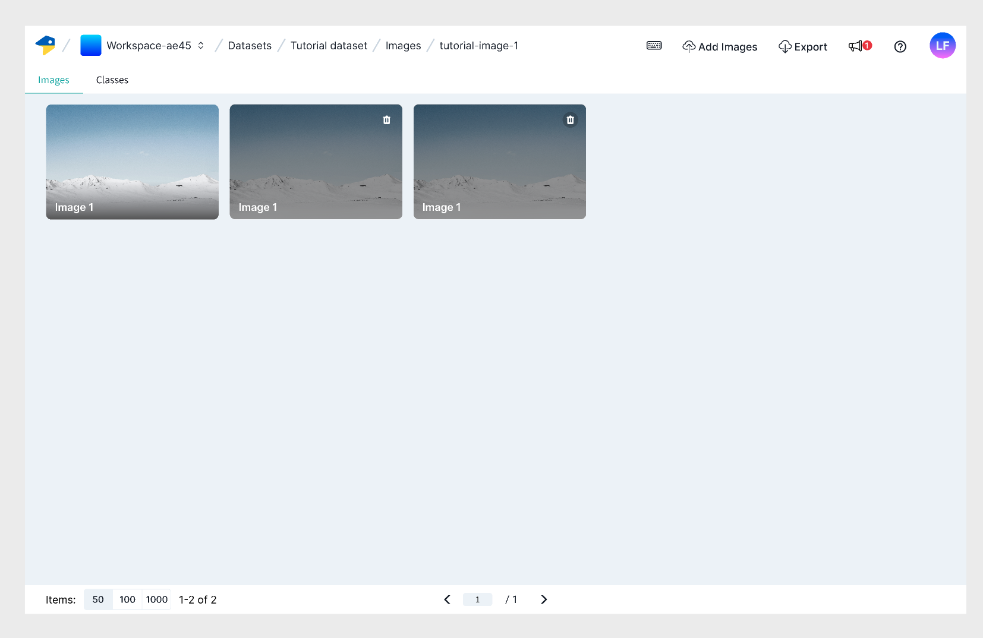Open Datasets from the breadcrumb

(249, 45)
